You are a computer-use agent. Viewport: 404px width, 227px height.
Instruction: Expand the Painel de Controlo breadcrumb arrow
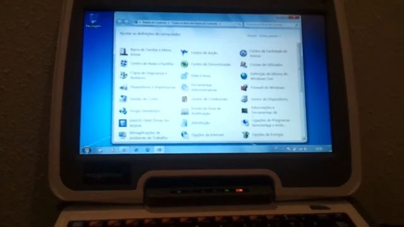[x=169, y=23]
